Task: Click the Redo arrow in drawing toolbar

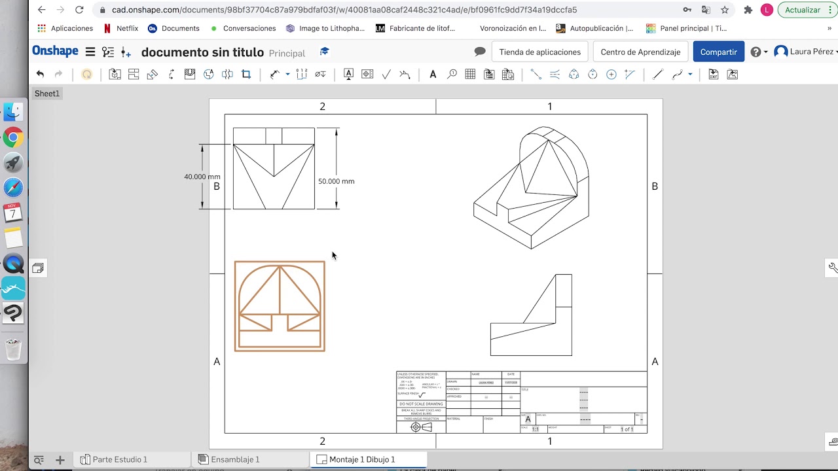Action: click(x=58, y=75)
